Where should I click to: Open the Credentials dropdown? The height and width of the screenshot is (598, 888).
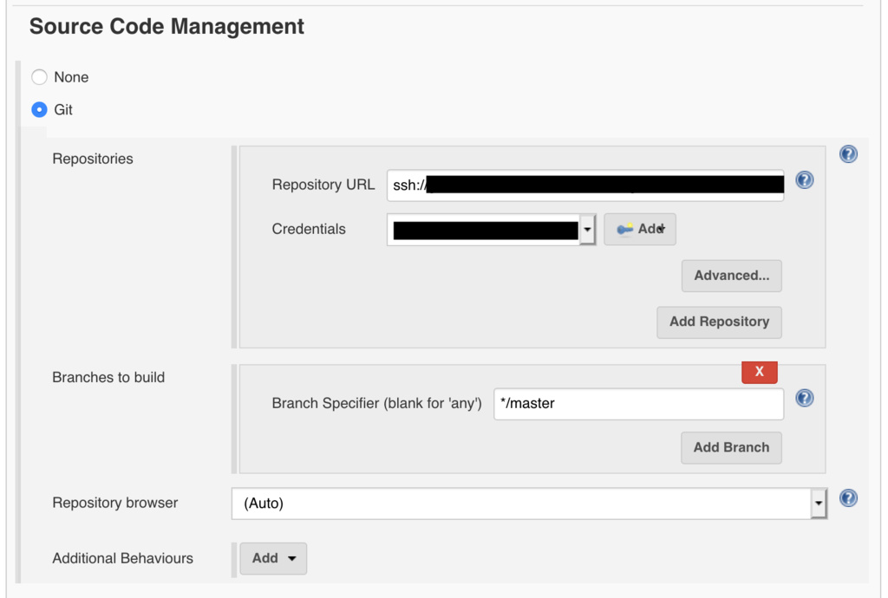587,230
